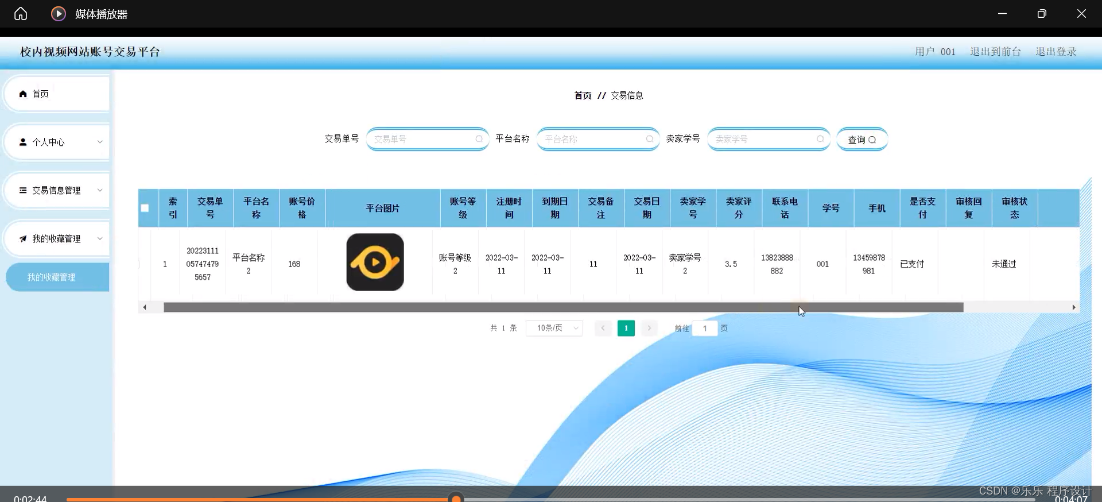
Task: Click the 账号价格 column header
Action: tap(302, 208)
